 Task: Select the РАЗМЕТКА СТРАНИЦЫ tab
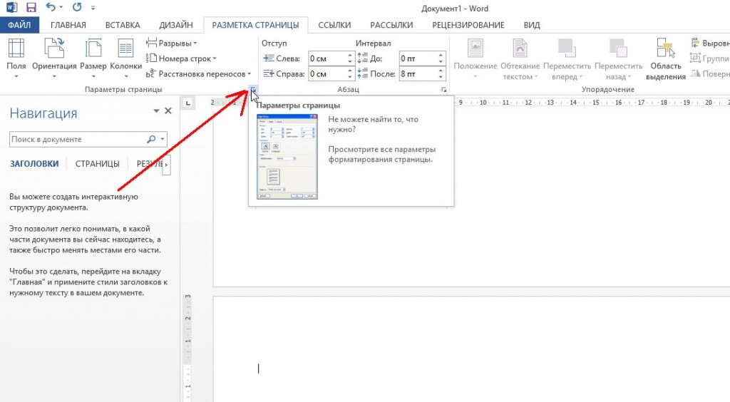click(256, 25)
